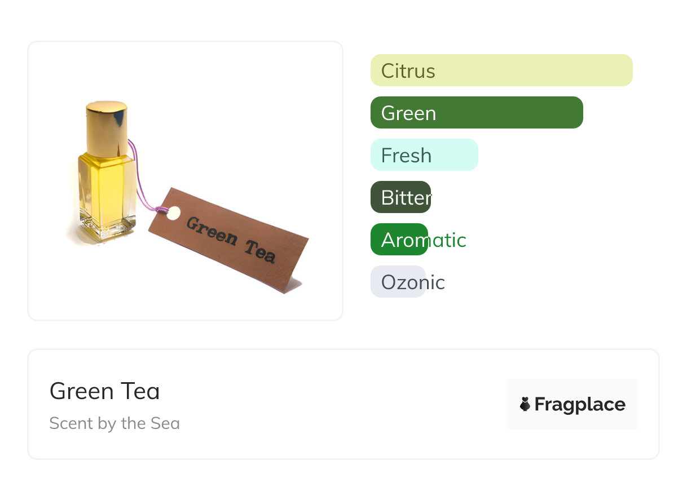Click the purple string on the bottle
Image resolution: width=687 pixels, height=487 pixels.
click(139, 180)
